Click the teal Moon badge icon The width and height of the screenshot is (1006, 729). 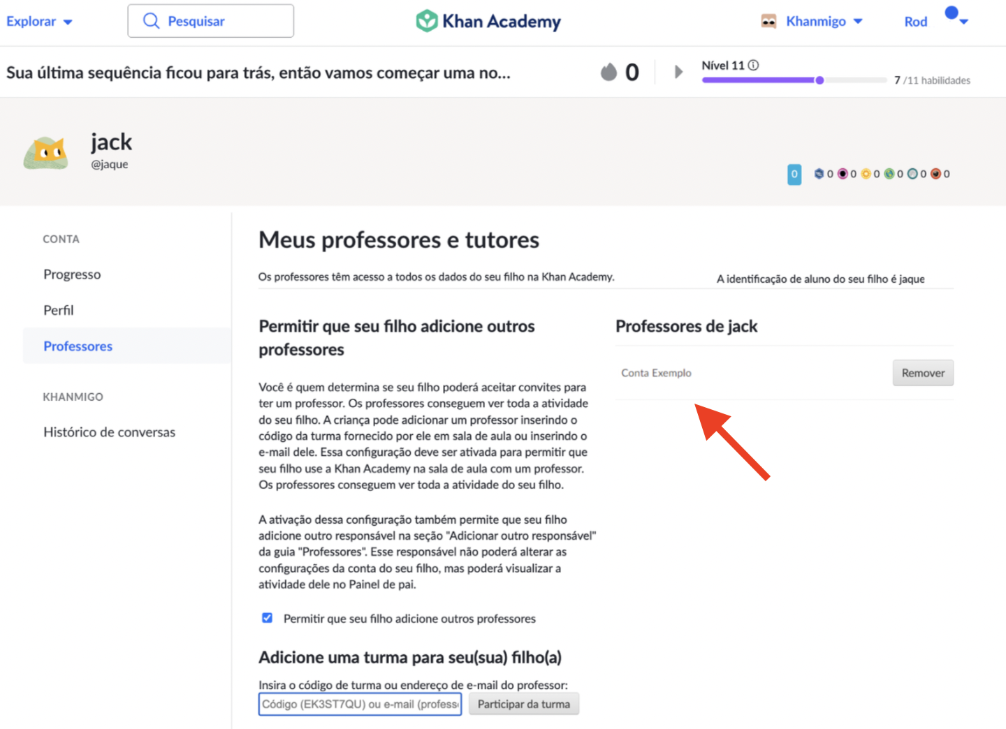tap(912, 173)
